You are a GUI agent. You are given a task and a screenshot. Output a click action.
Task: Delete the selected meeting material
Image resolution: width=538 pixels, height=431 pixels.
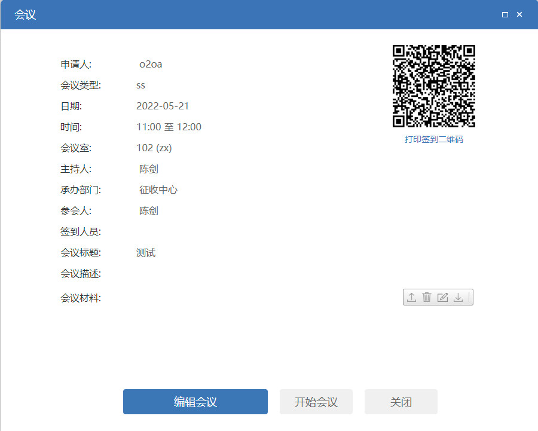coord(426,297)
